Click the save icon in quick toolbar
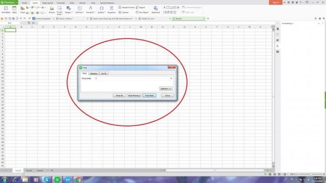326x183 pixels. [x=6, y=19]
